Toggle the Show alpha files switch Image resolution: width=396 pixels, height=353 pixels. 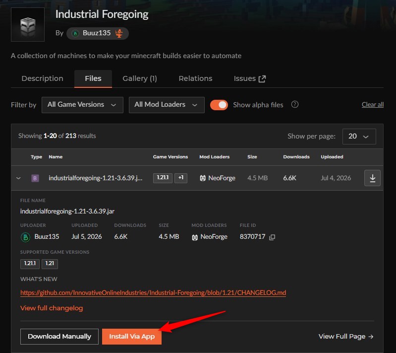[219, 105]
